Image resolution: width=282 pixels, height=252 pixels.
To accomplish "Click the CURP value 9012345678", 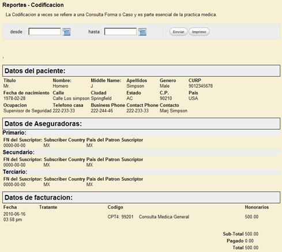I will pyautogui.click(x=201, y=86).
